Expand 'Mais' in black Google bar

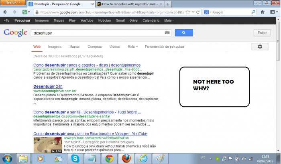click(169, 20)
